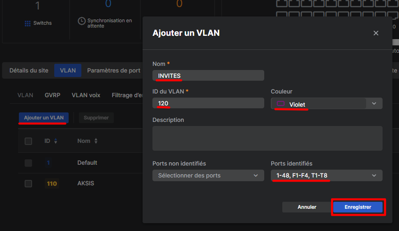
Task: Check the AKSIS VLAN row checkbox
Action: point(28,184)
